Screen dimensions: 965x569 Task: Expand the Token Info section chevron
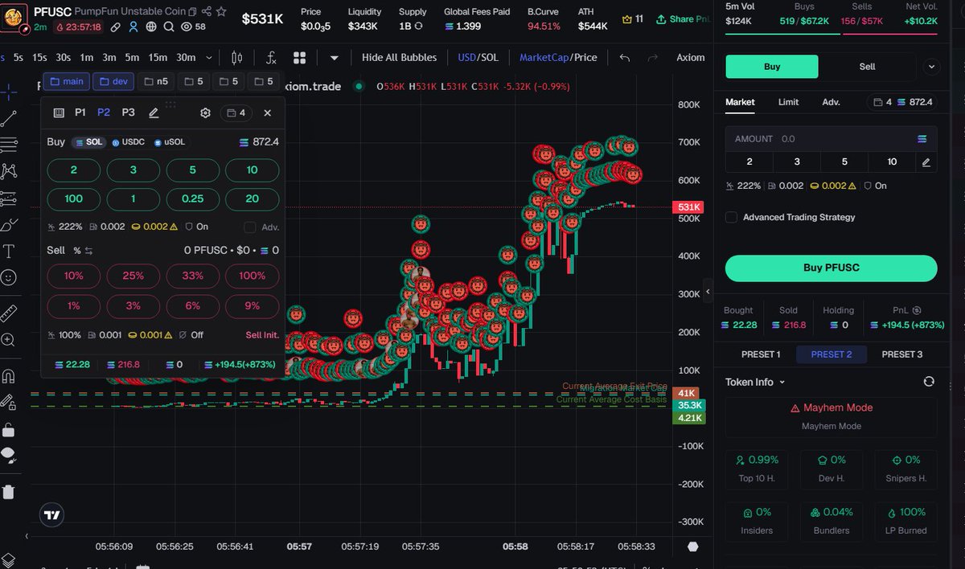782,383
